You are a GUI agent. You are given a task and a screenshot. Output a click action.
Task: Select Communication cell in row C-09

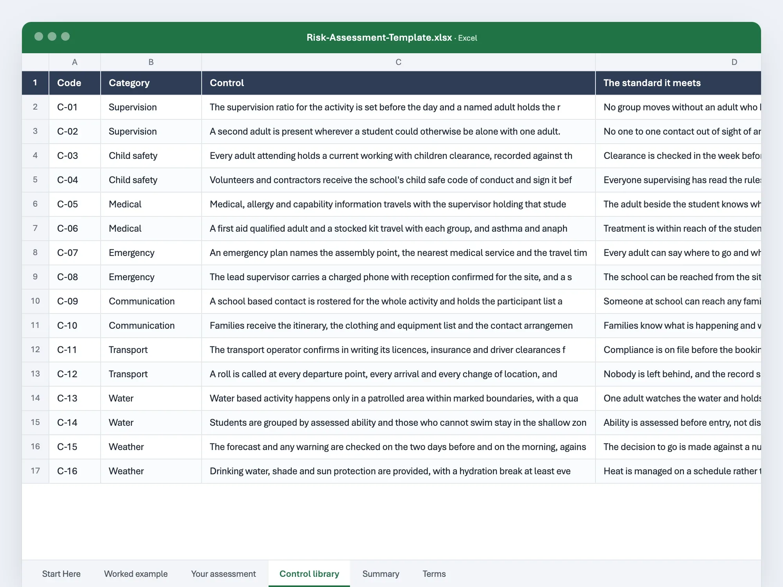151,301
